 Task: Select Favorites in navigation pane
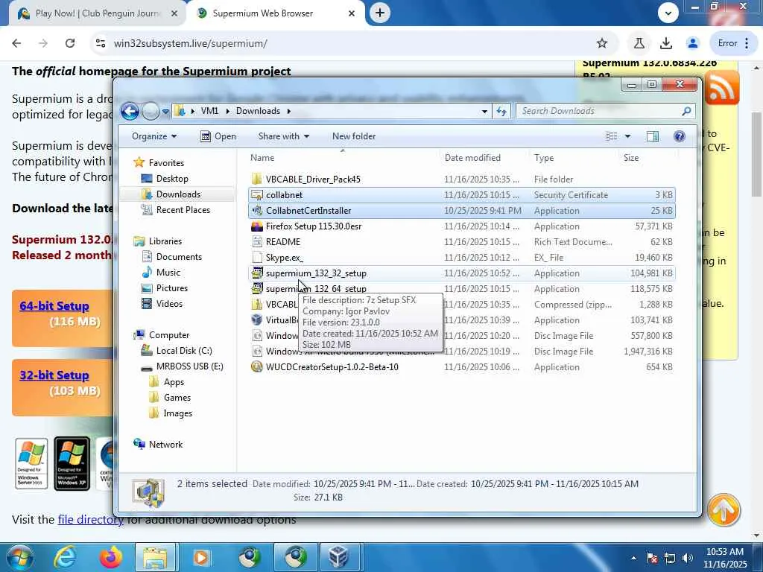click(x=159, y=163)
